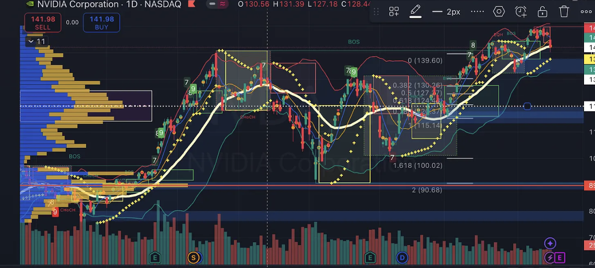Open the purple sparkle assistant icon
The width and height of the screenshot is (595, 268).
click(x=550, y=243)
